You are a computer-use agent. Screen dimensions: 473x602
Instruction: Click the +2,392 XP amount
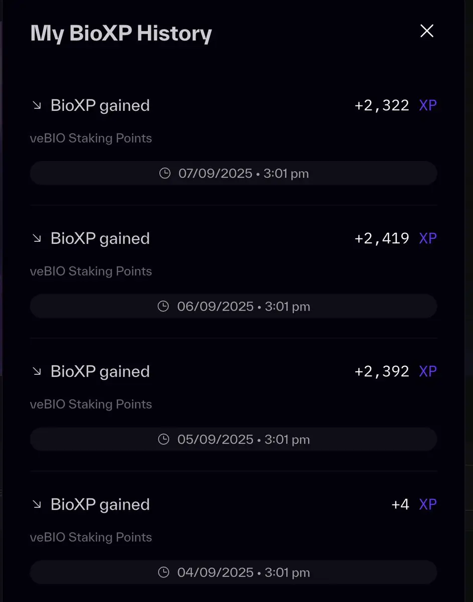point(395,371)
